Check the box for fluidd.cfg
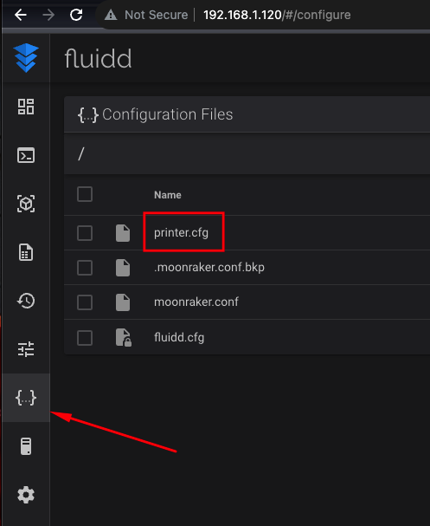This screenshot has height=526, width=430. pyautogui.click(x=85, y=337)
